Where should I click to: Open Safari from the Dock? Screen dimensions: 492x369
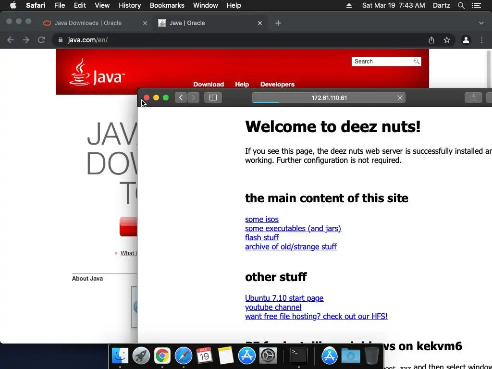pos(183,356)
